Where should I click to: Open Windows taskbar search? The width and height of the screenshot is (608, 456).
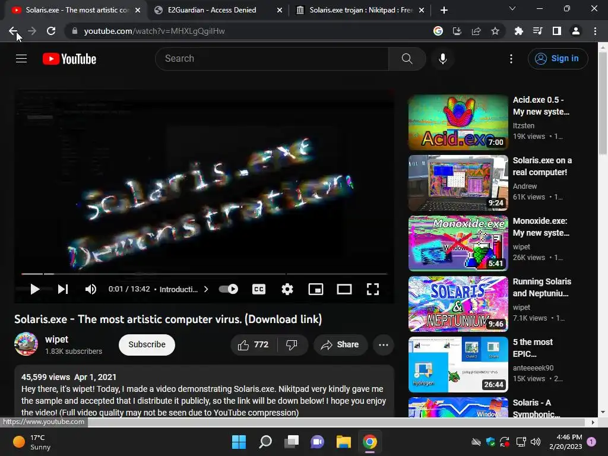[265, 442]
